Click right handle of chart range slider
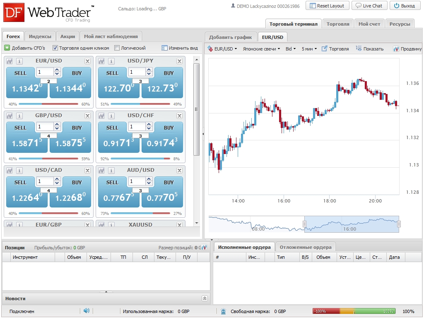 [399, 224]
